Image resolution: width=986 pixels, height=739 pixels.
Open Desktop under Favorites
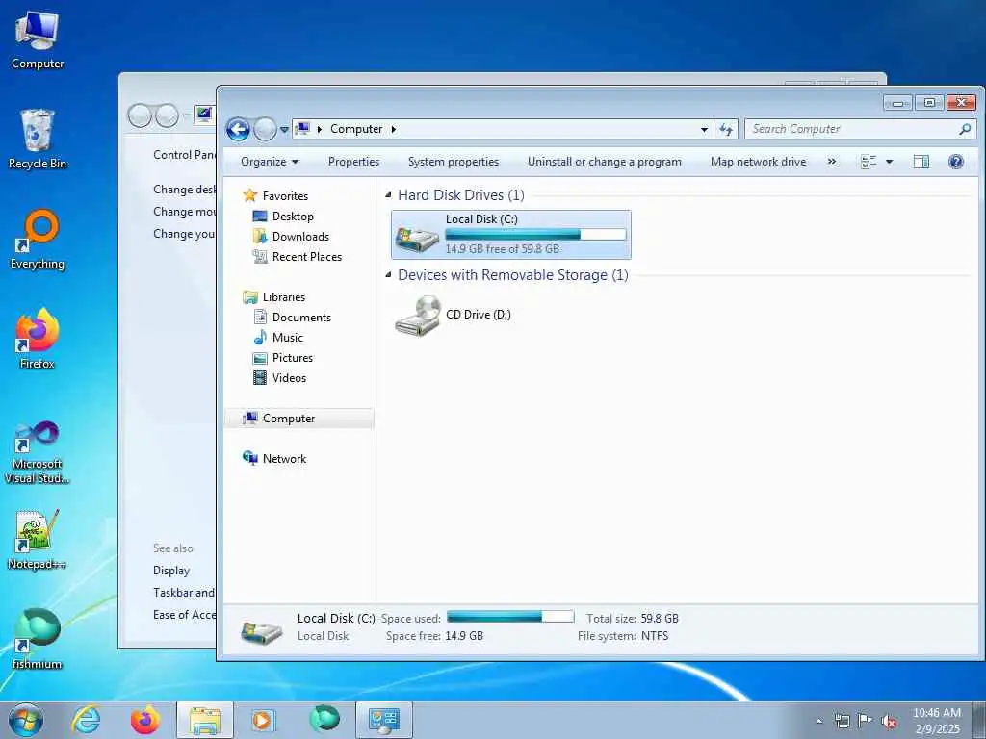tap(283, 217)
